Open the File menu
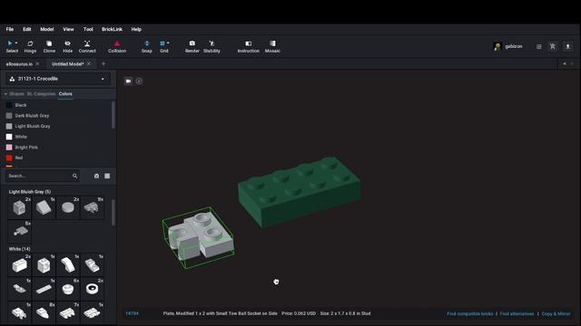 click(10, 29)
